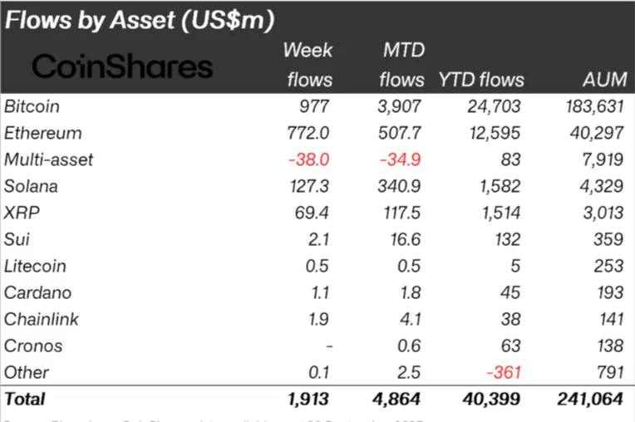This screenshot has height=422, width=635.
Task: Select the MTD flows column header
Action: click(x=401, y=65)
